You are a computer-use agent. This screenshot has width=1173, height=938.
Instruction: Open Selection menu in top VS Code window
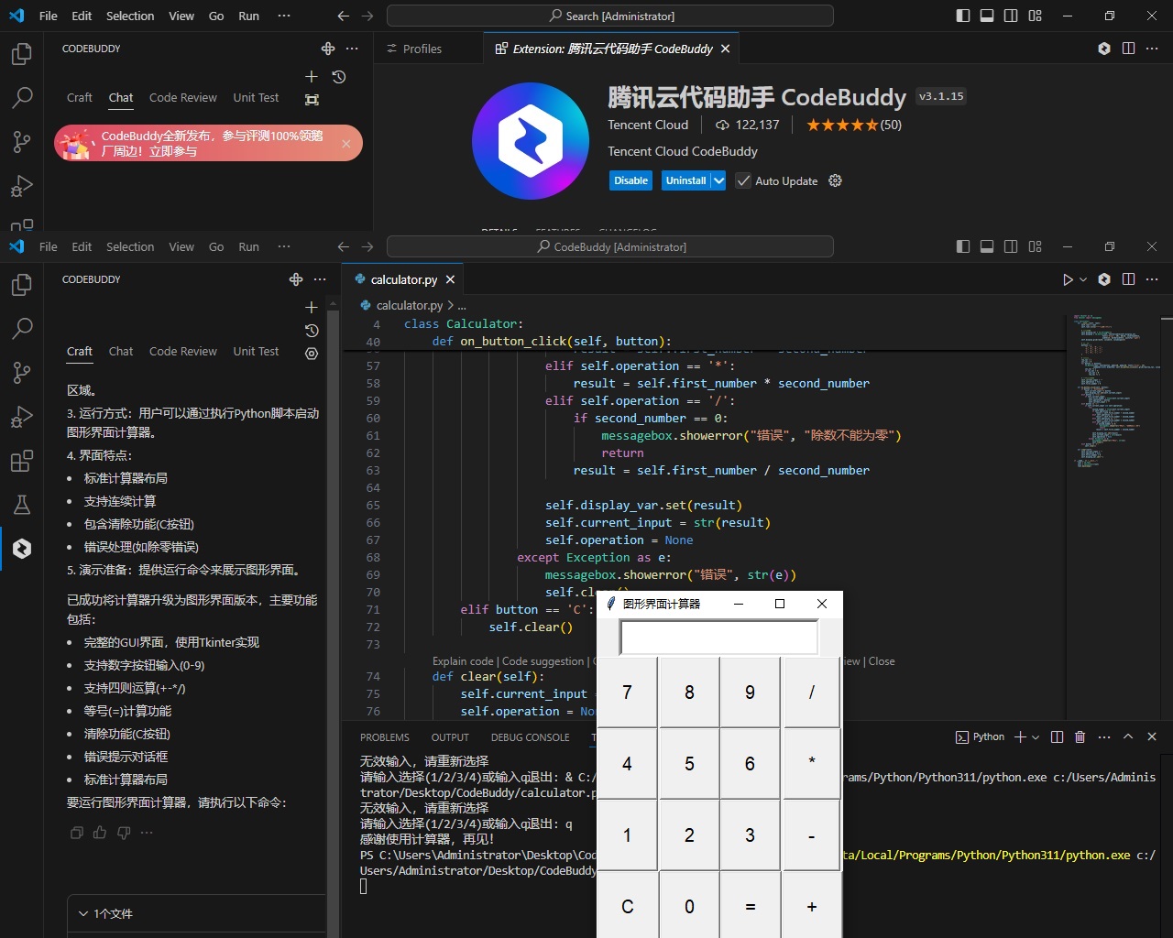pos(130,16)
